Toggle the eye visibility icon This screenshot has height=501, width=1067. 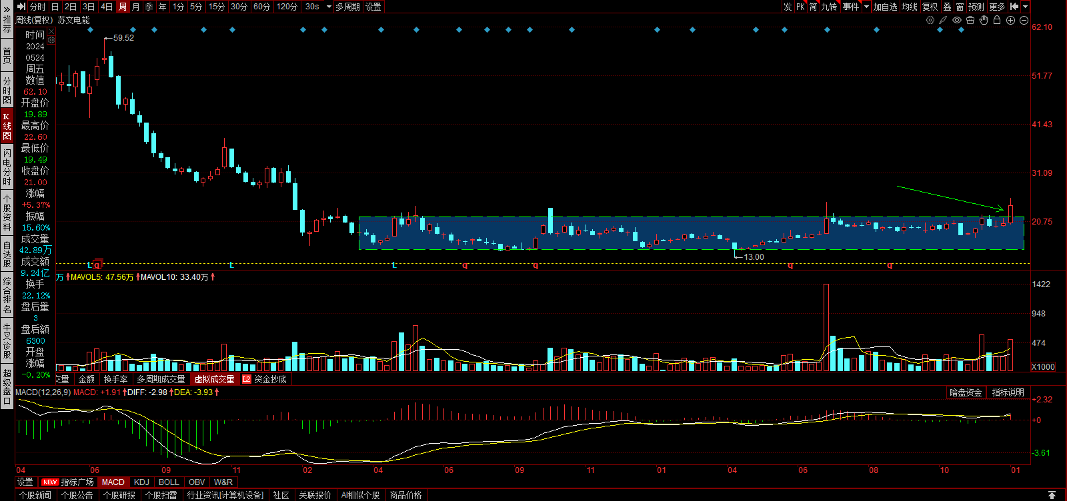pyautogui.click(x=957, y=20)
